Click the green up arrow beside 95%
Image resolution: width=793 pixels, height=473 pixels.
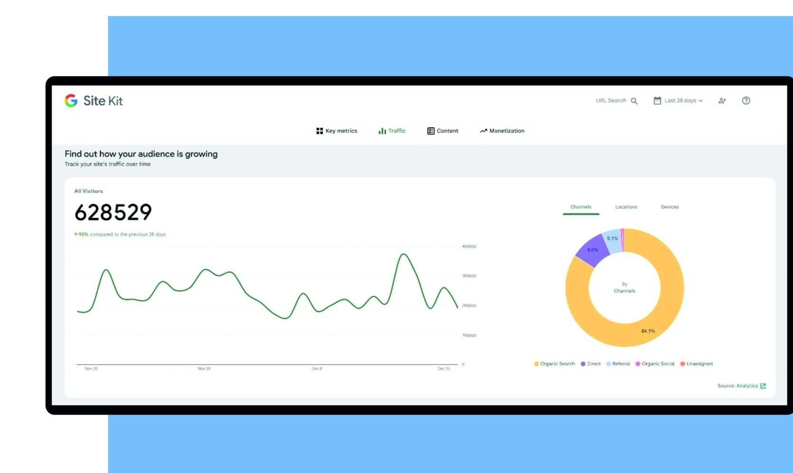click(x=76, y=234)
